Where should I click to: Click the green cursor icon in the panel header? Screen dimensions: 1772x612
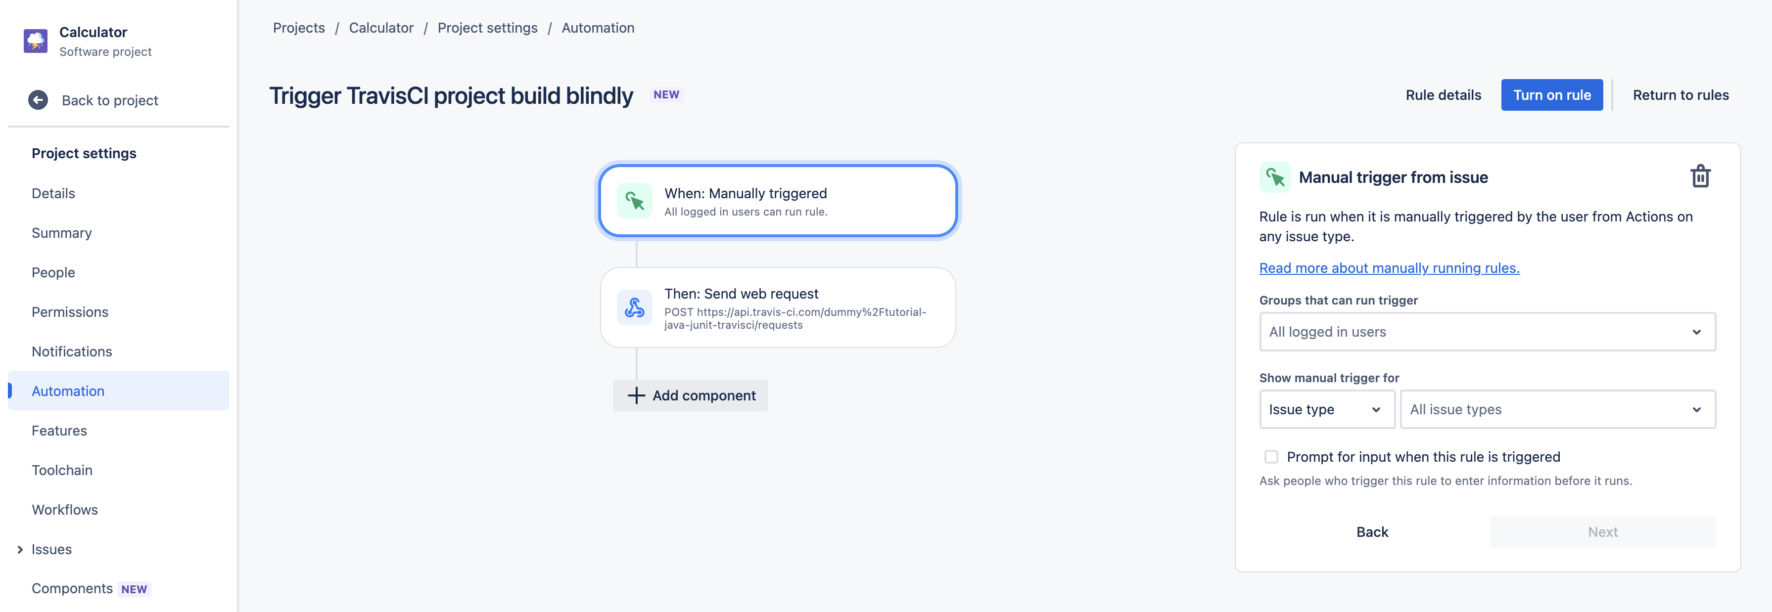click(x=1275, y=177)
